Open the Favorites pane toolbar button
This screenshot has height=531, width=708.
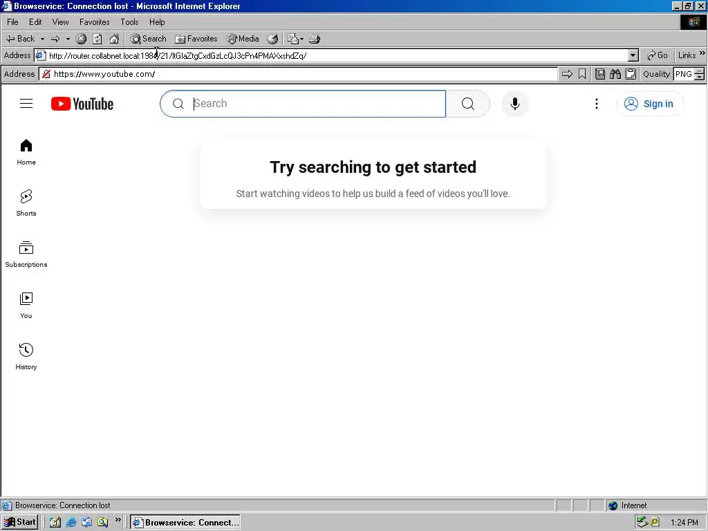click(x=196, y=39)
